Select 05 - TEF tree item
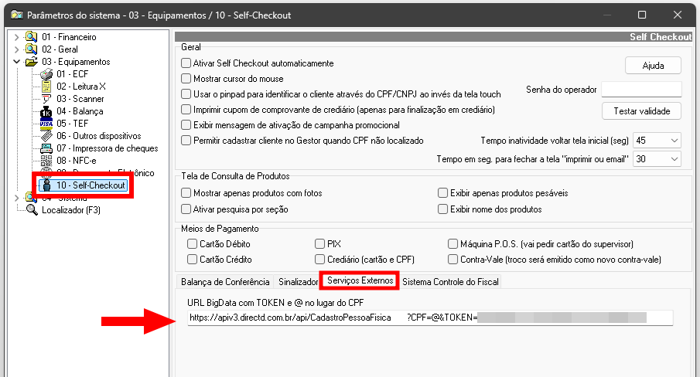Screen dimensions: 700x377 (x=73, y=124)
